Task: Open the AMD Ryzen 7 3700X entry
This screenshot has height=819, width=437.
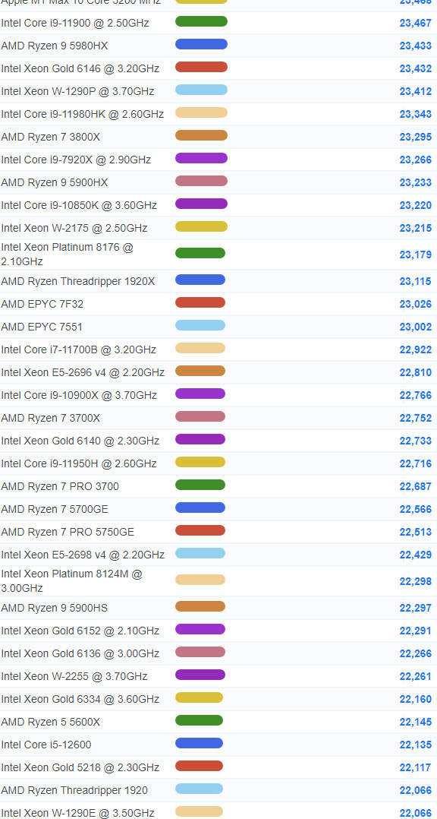Action: click(x=51, y=418)
